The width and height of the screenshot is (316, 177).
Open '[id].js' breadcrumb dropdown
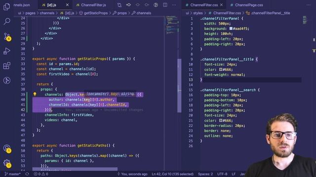[67, 13]
